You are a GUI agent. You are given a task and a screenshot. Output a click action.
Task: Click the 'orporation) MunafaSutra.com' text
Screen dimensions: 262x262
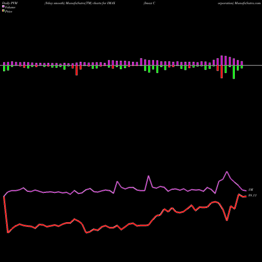239,3
